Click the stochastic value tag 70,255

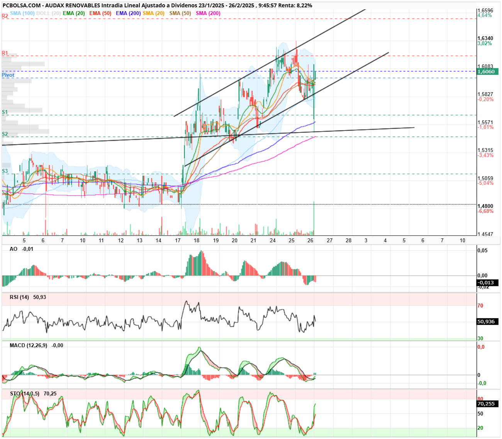(x=488, y=404)
